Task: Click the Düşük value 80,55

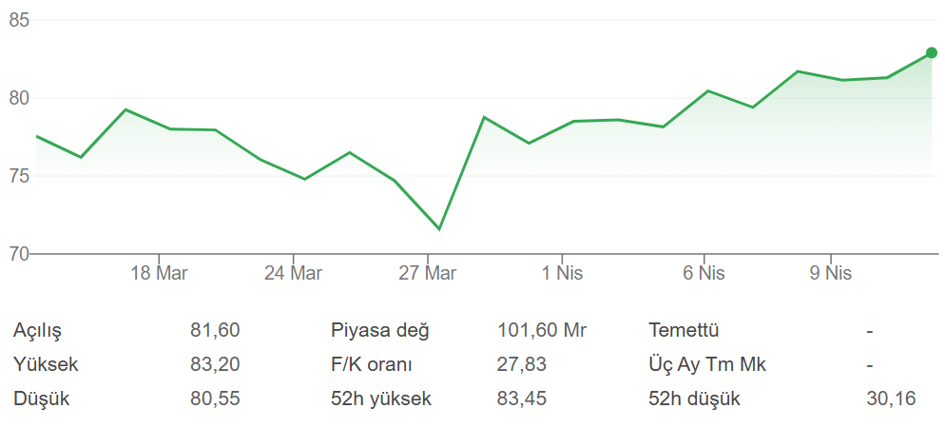Action: [x=215, y=399]
